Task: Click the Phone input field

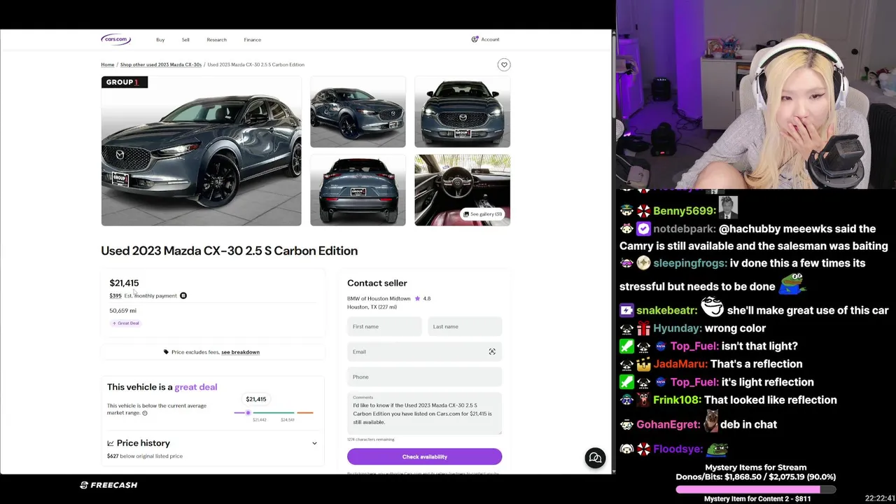Action: (424, 377)
